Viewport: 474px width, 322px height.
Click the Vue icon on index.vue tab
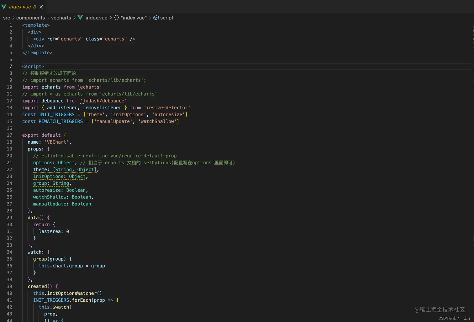[4, 7]
